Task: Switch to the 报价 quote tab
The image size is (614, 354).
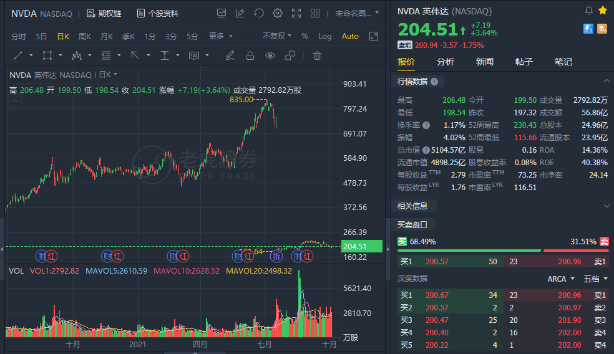Action: [x=406, y=62]
